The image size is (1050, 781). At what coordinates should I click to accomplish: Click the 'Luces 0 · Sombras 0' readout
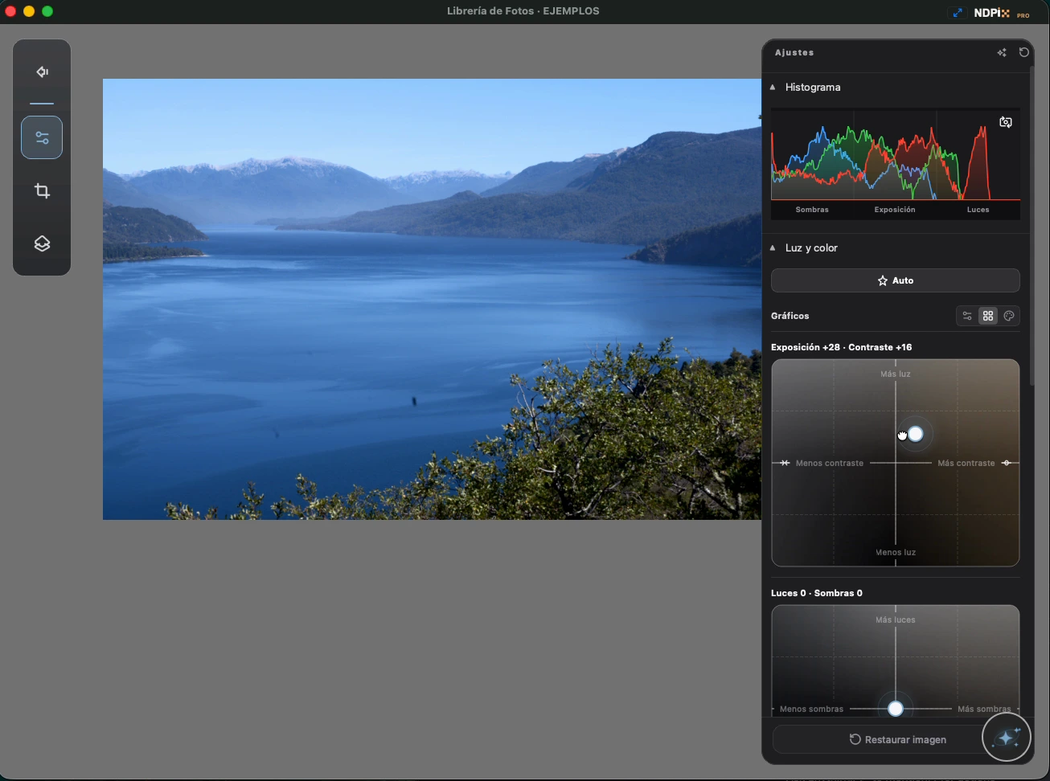(x=817, y=593)
